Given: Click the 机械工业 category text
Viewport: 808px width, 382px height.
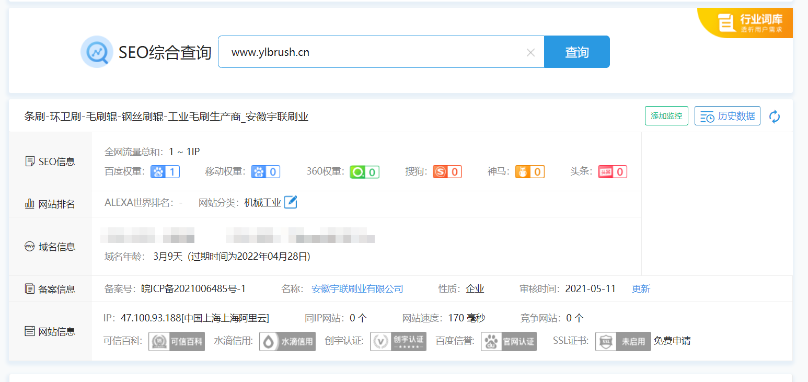Looking at the screenshot, I should [x=262, y=203].
